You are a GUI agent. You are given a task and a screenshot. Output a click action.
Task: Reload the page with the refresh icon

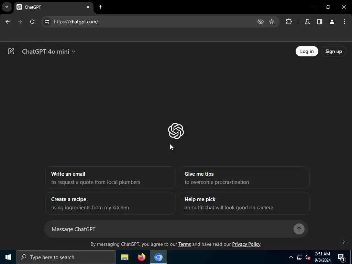coord(32,22)
